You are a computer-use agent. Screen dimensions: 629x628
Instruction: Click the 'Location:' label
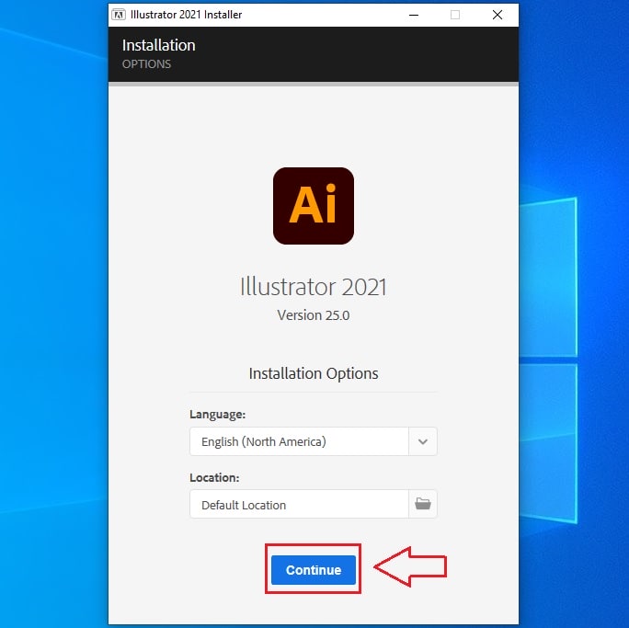coord(214,477)
